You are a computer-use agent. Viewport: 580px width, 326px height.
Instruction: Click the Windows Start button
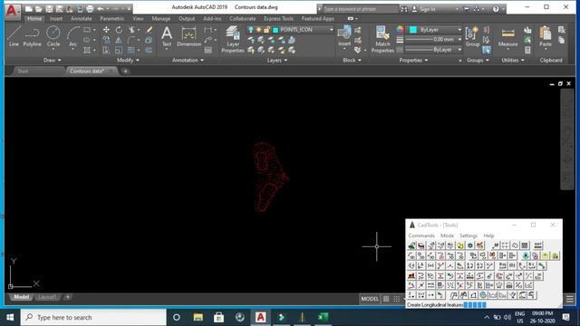tap(10, 317)
